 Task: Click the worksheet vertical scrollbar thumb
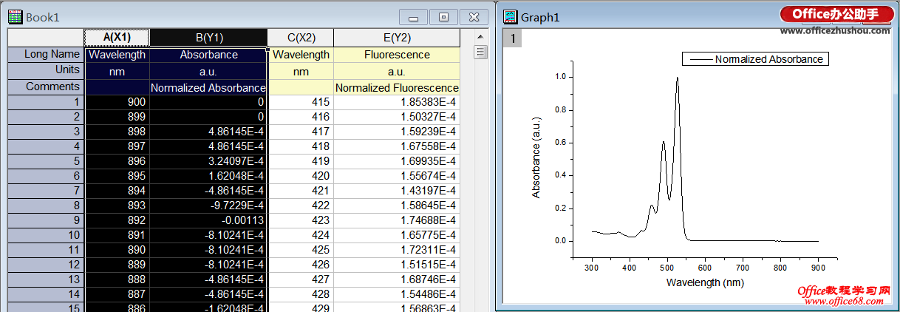481,52
